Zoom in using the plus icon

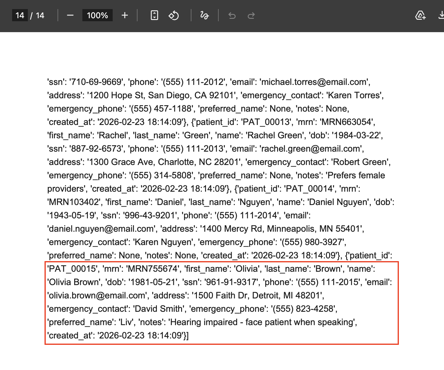[x=124, y=15]
